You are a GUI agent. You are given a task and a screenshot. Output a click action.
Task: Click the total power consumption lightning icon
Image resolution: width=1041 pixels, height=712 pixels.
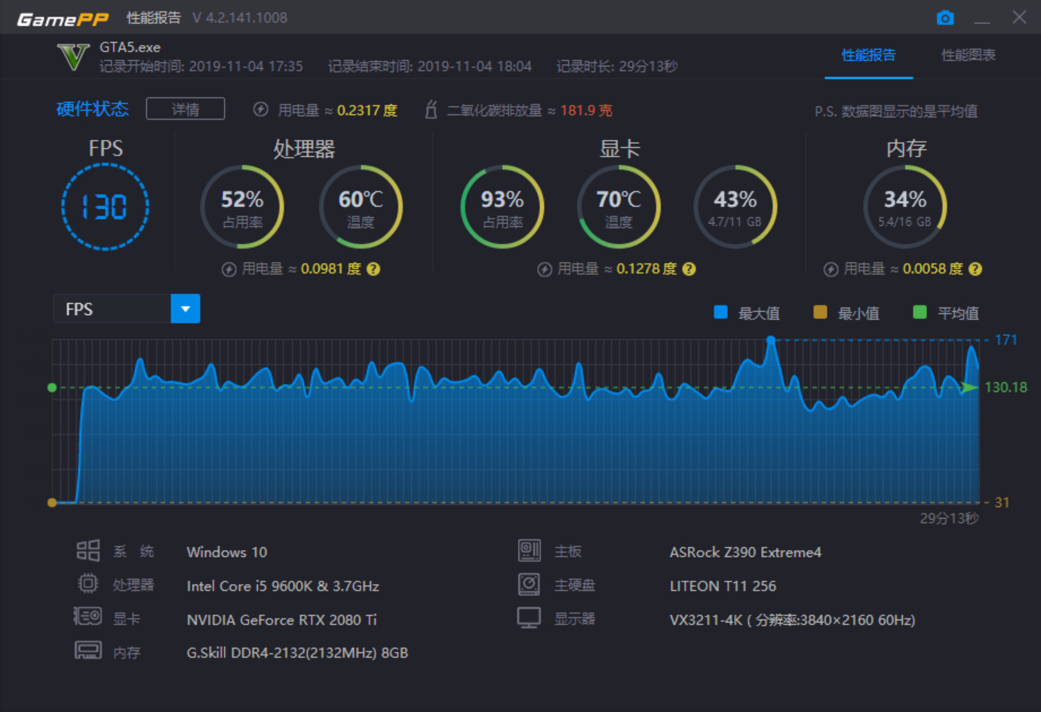260,109
